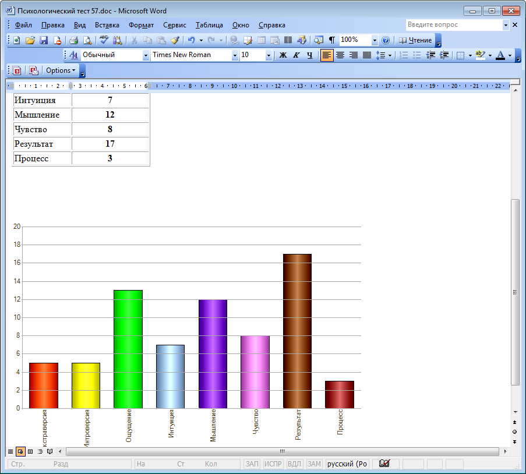Click the Line Spacing icon
Viewport: 526px width, 474px height.
click(x=380, y=55)
